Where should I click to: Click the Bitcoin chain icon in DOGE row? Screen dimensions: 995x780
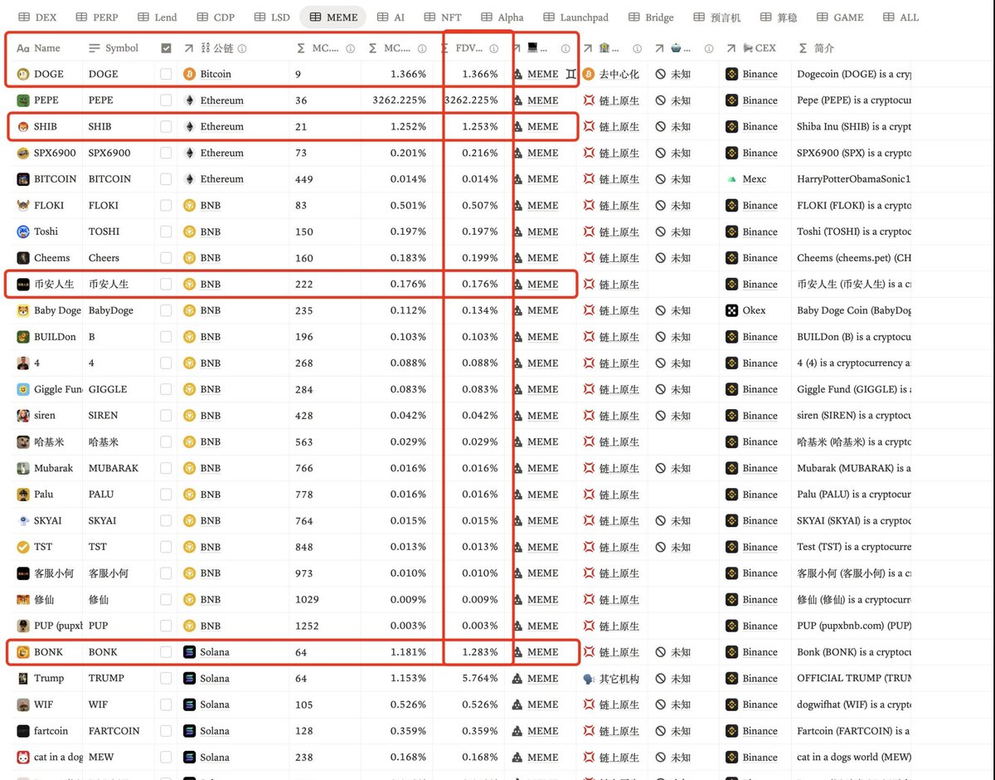point(189,74)
